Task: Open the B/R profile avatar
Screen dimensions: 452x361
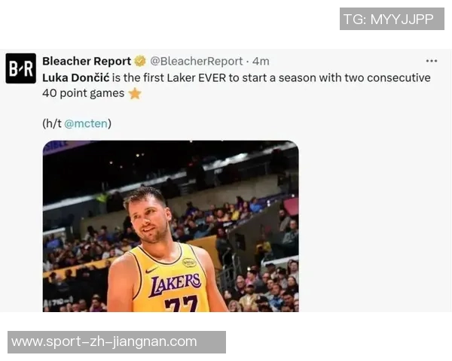Action: click(x=21, y=68)
